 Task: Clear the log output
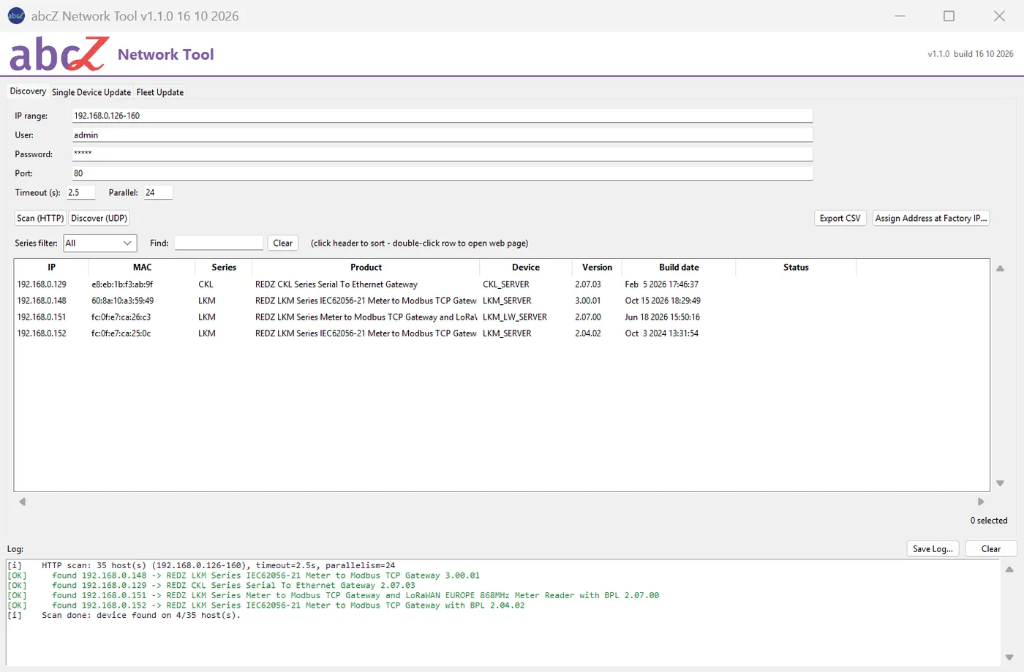[991, 548]
